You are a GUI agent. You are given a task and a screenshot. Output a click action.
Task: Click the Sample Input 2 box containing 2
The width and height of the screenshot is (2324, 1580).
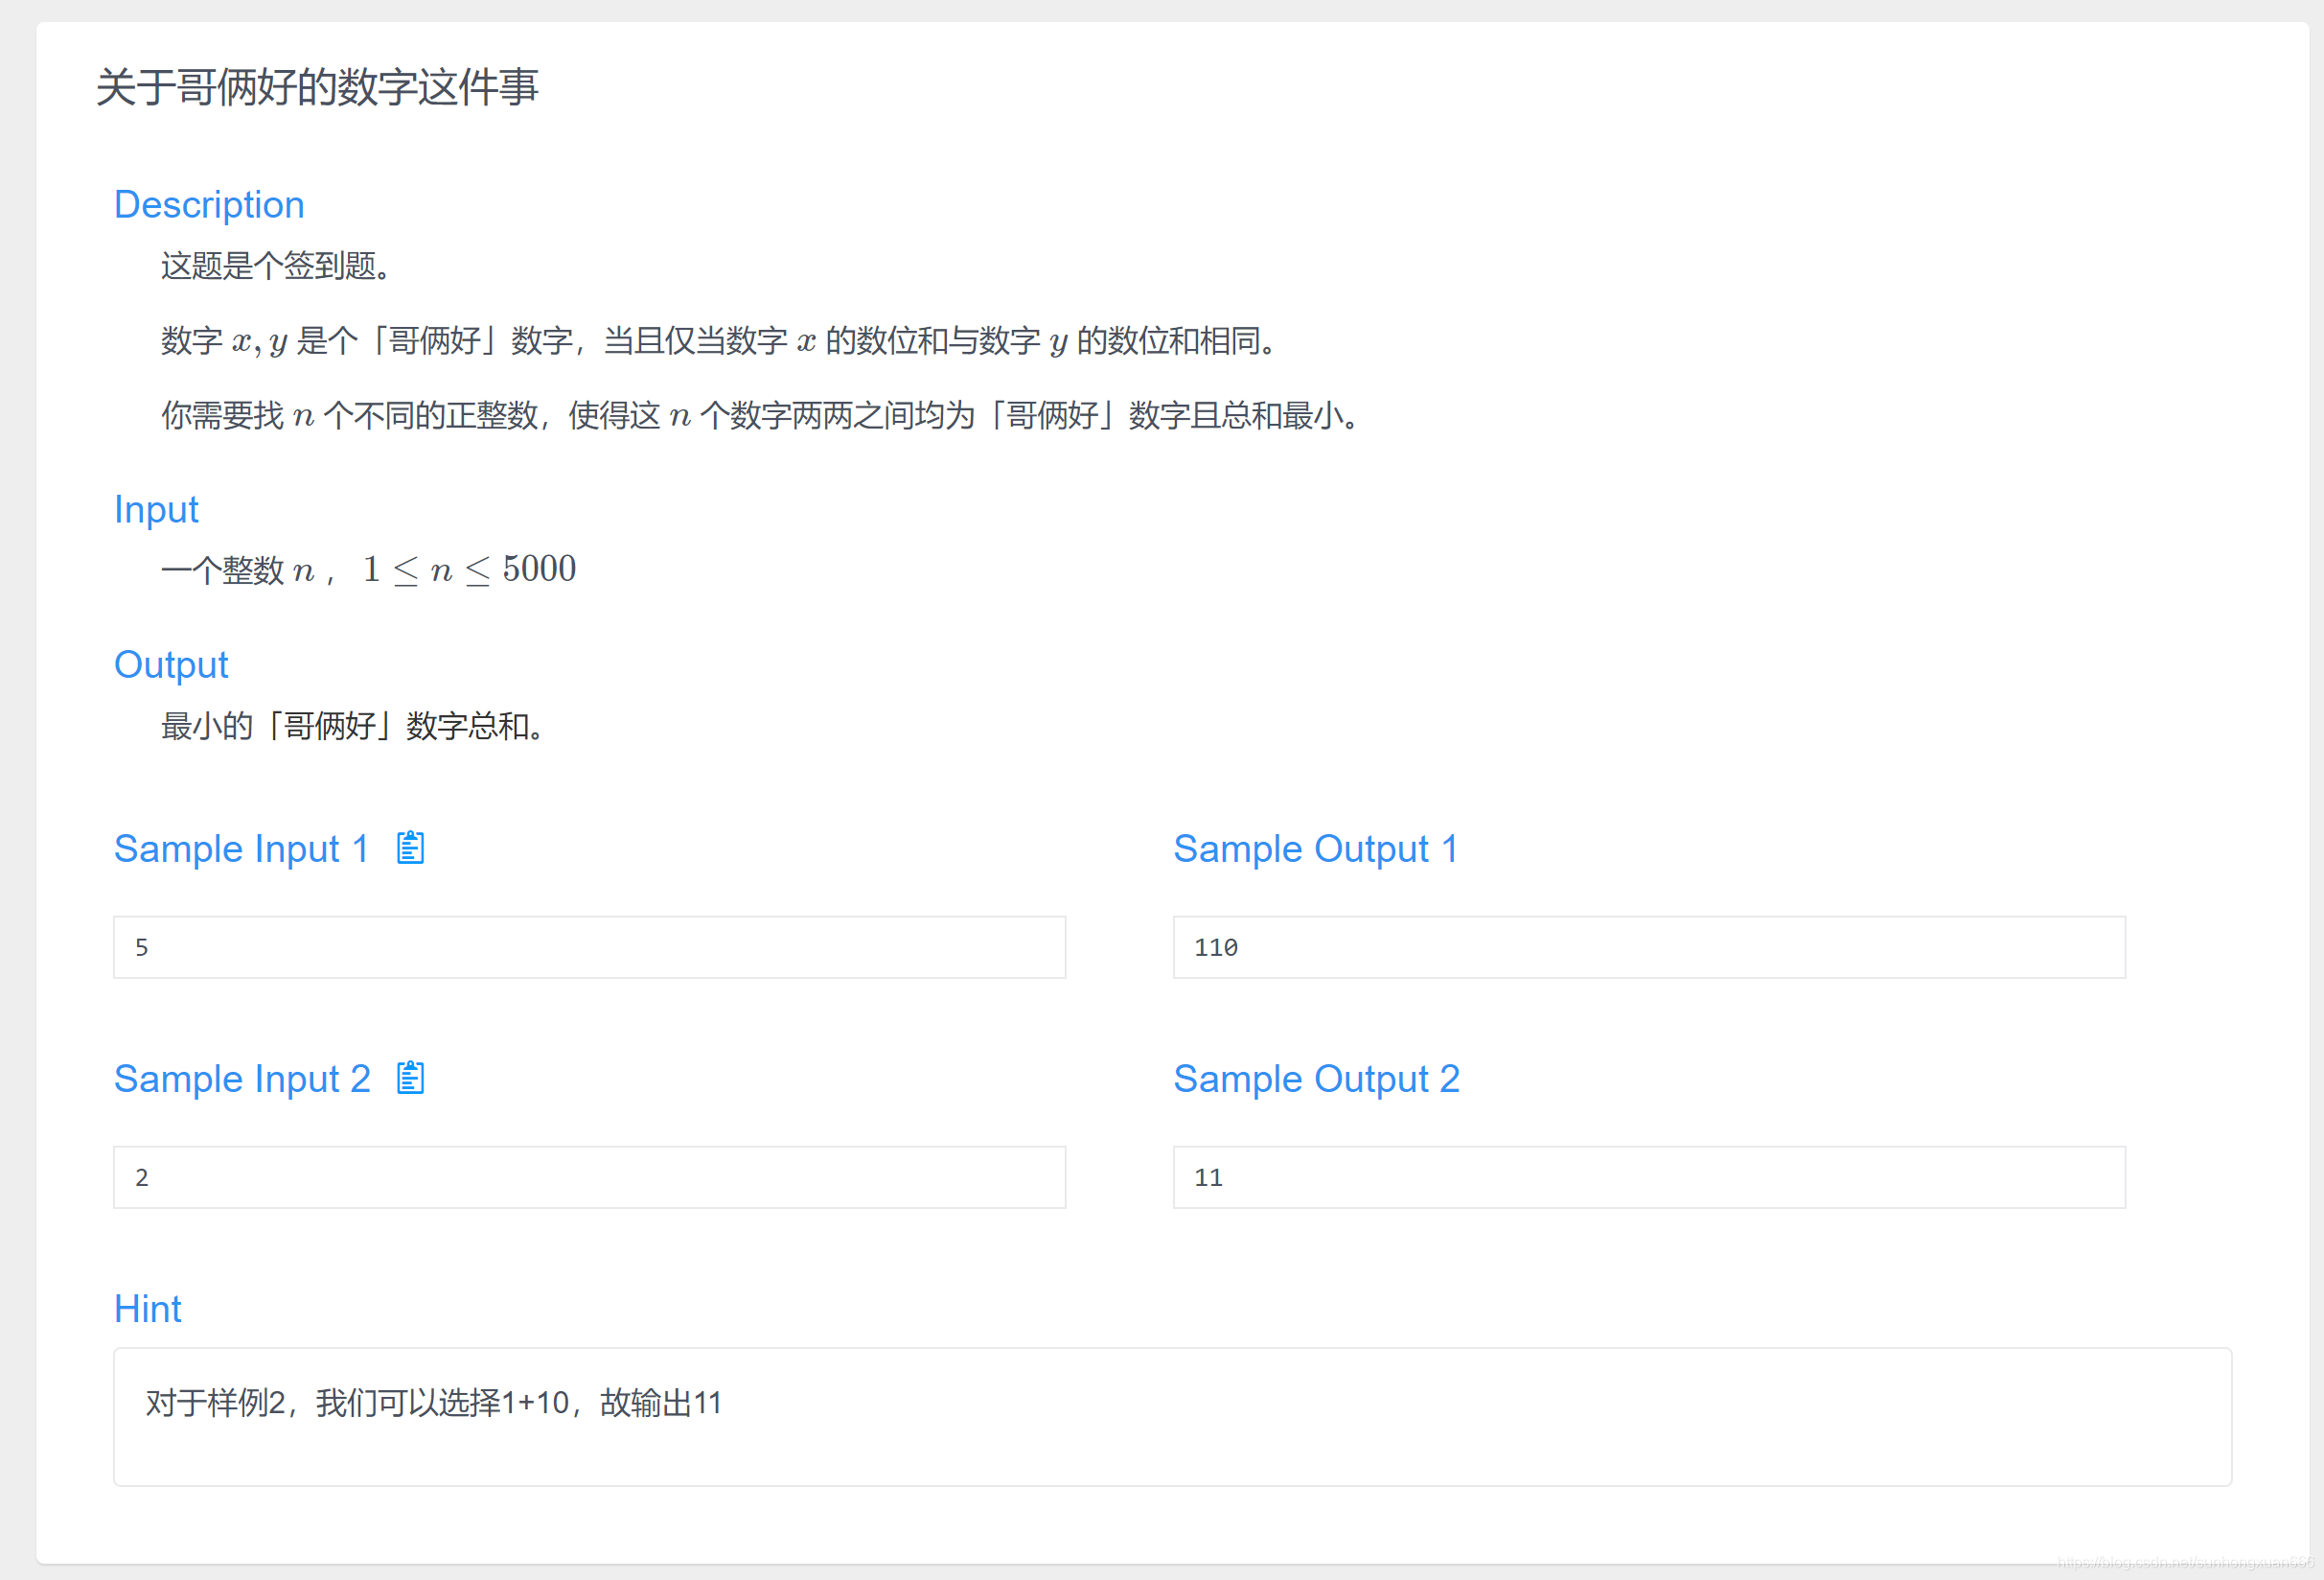click(x=589, y=1176)
